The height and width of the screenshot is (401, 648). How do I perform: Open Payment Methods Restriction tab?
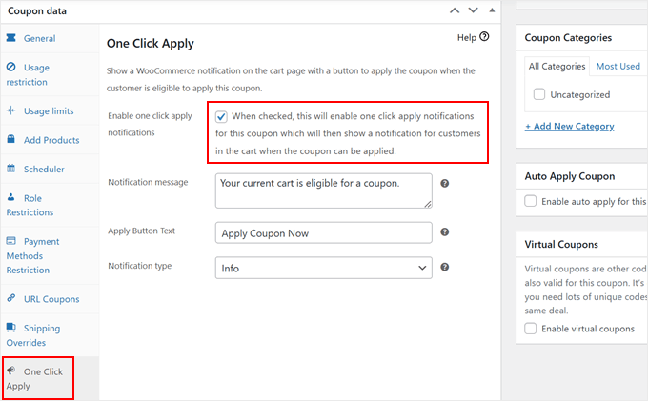(x=50, y=255)
